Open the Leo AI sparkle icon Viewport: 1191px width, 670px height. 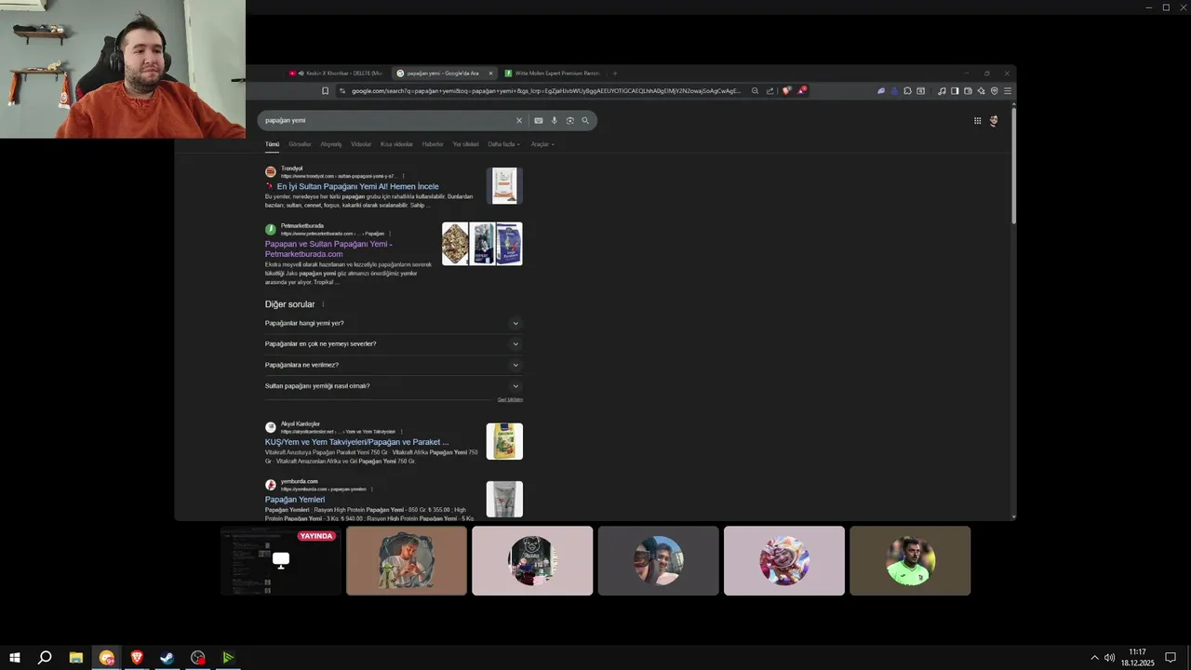click(x=981, y=91)
